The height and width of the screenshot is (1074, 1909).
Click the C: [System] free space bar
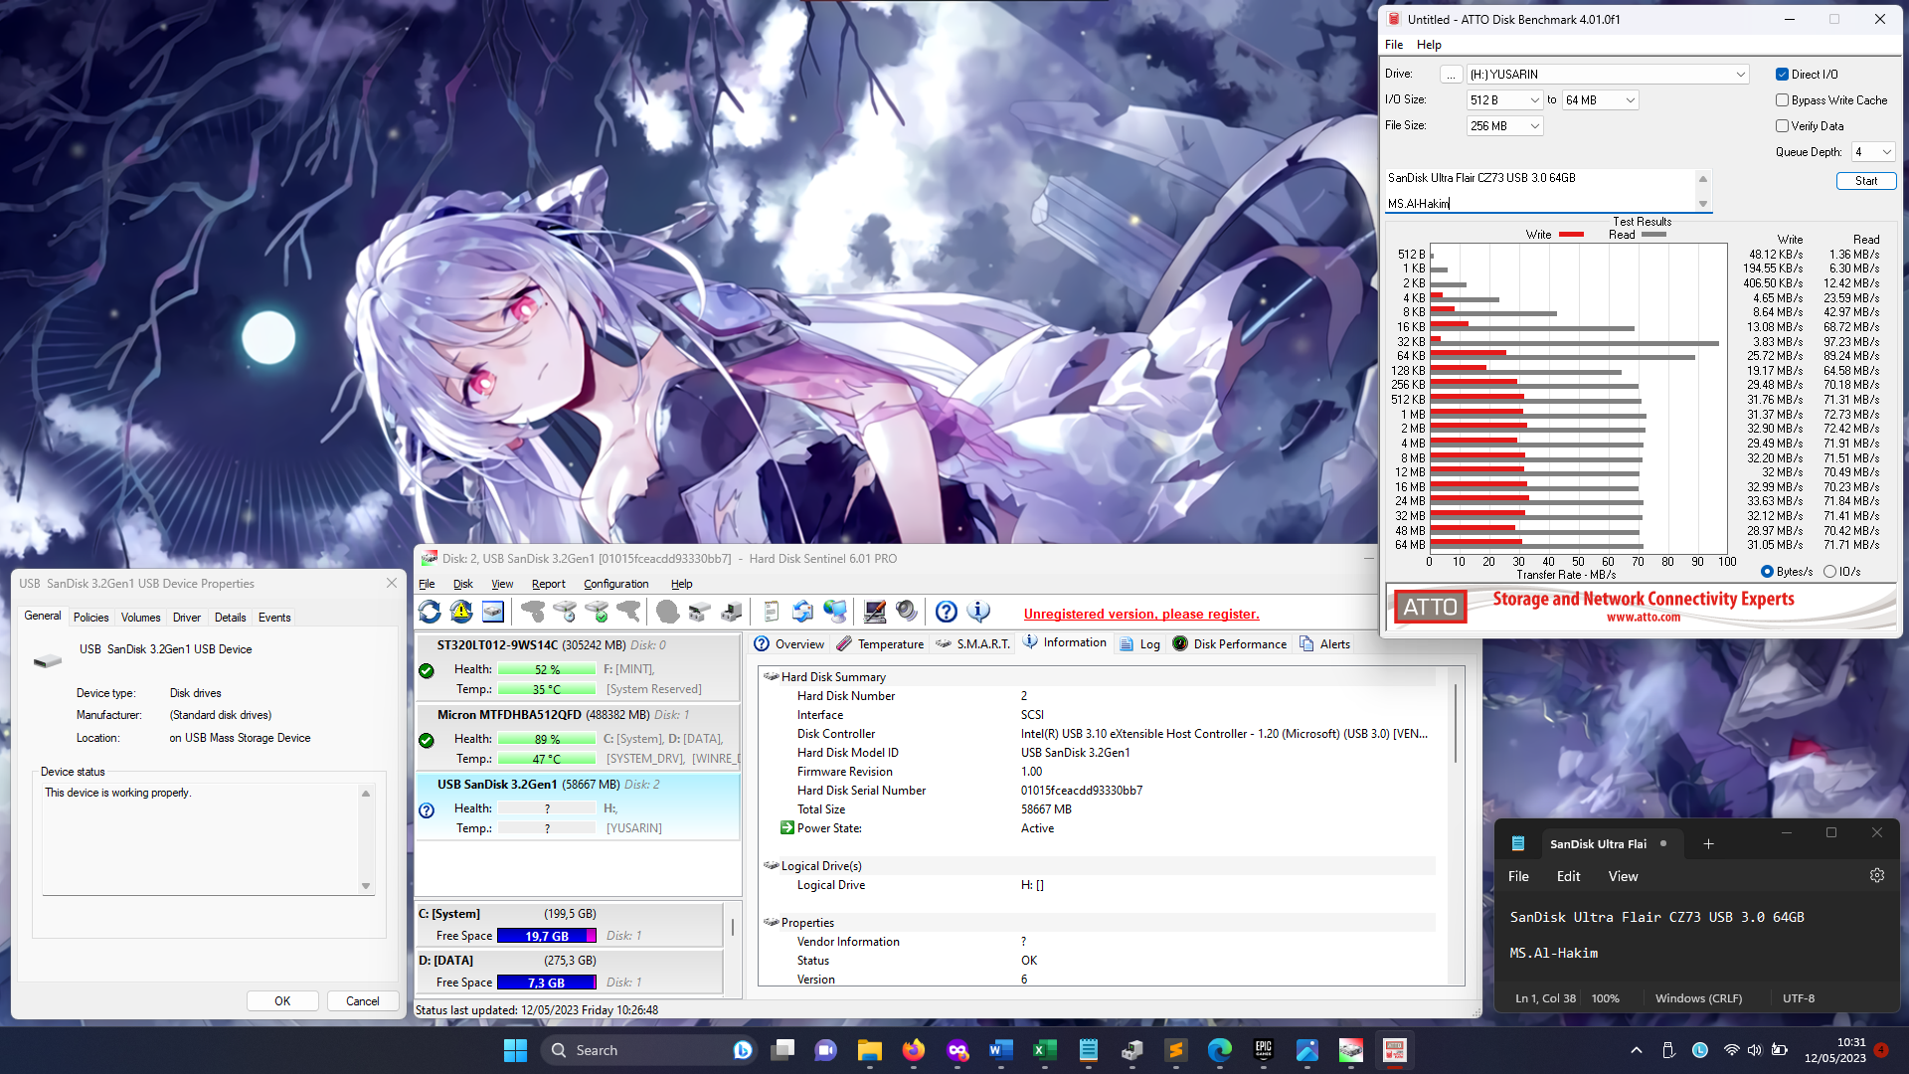[547, 936]
